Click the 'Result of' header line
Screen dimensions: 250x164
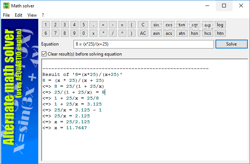[82, 74]
